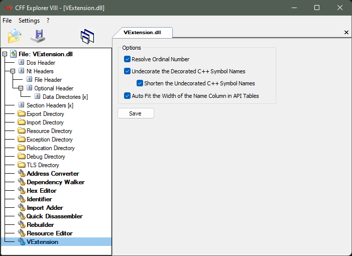Click the Optional Header page icon
352x256 pixels.
pos(30,88)
